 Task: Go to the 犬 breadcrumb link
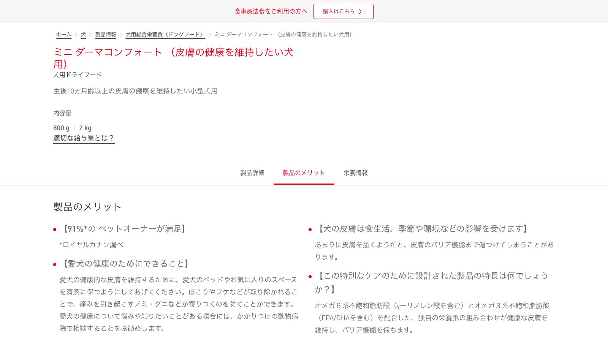click(x=83, y=35)
